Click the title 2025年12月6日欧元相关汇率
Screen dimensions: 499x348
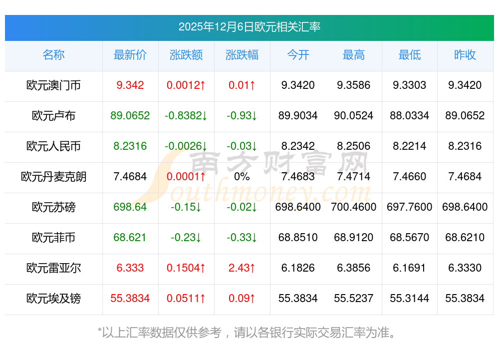249,27
